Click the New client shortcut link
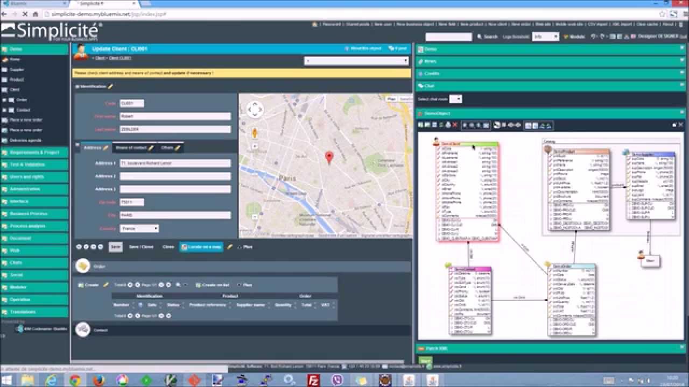Viewport: 689px width, 387px height. point(497,24)
